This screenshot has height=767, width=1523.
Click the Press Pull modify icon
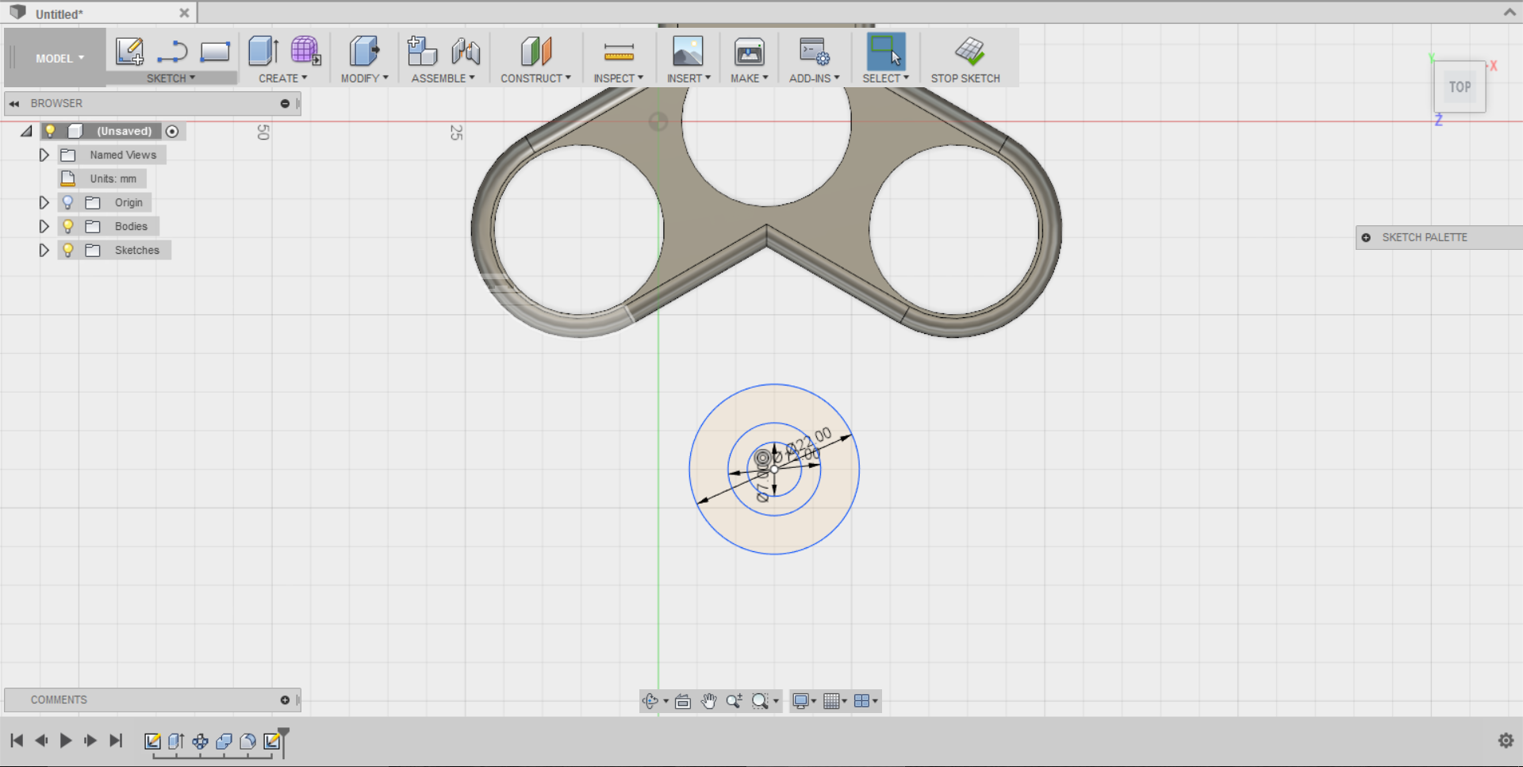tap(364, 51)
